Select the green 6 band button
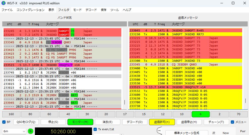The width and height of the screenshot is (249, 135). [201, 114]
